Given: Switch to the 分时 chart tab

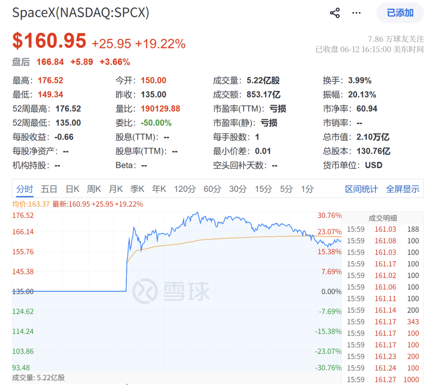Looking at the screenshot, I should 25,189.
